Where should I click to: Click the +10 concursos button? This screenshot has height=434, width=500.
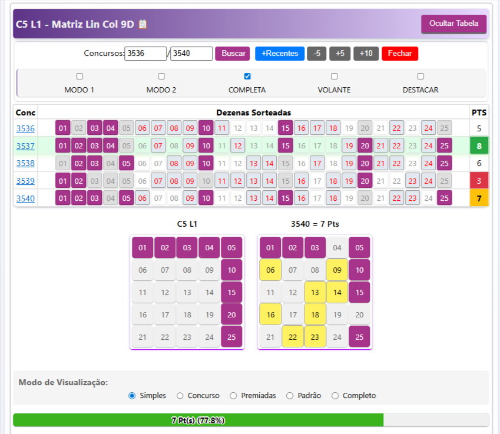coord(366,54)
